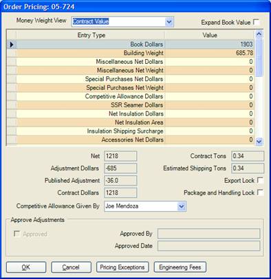The height and width of the screenshot is (279, 271).
Task: Click the grid scroll up arrow
Action: click(259, 34)
